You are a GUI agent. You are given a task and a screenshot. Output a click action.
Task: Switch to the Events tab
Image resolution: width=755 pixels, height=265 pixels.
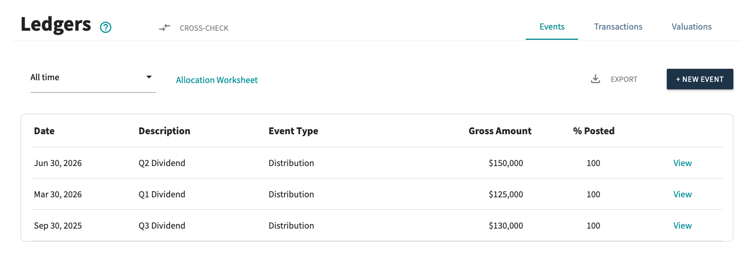tap(552, 27)
